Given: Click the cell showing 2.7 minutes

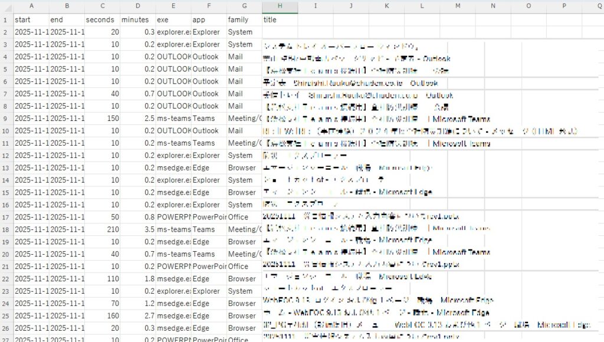Looking at the screenshot, I should [137, 315].
